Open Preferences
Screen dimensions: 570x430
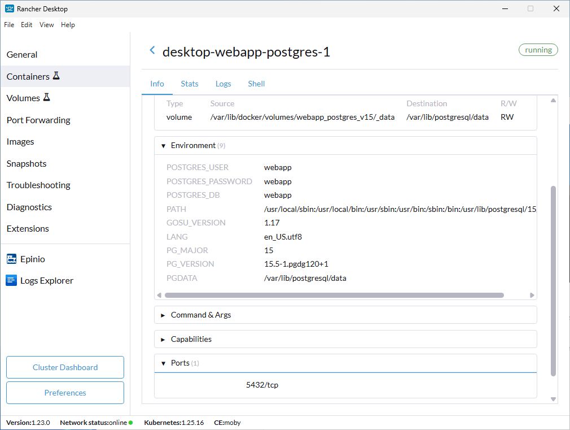[x=65, y=393]
